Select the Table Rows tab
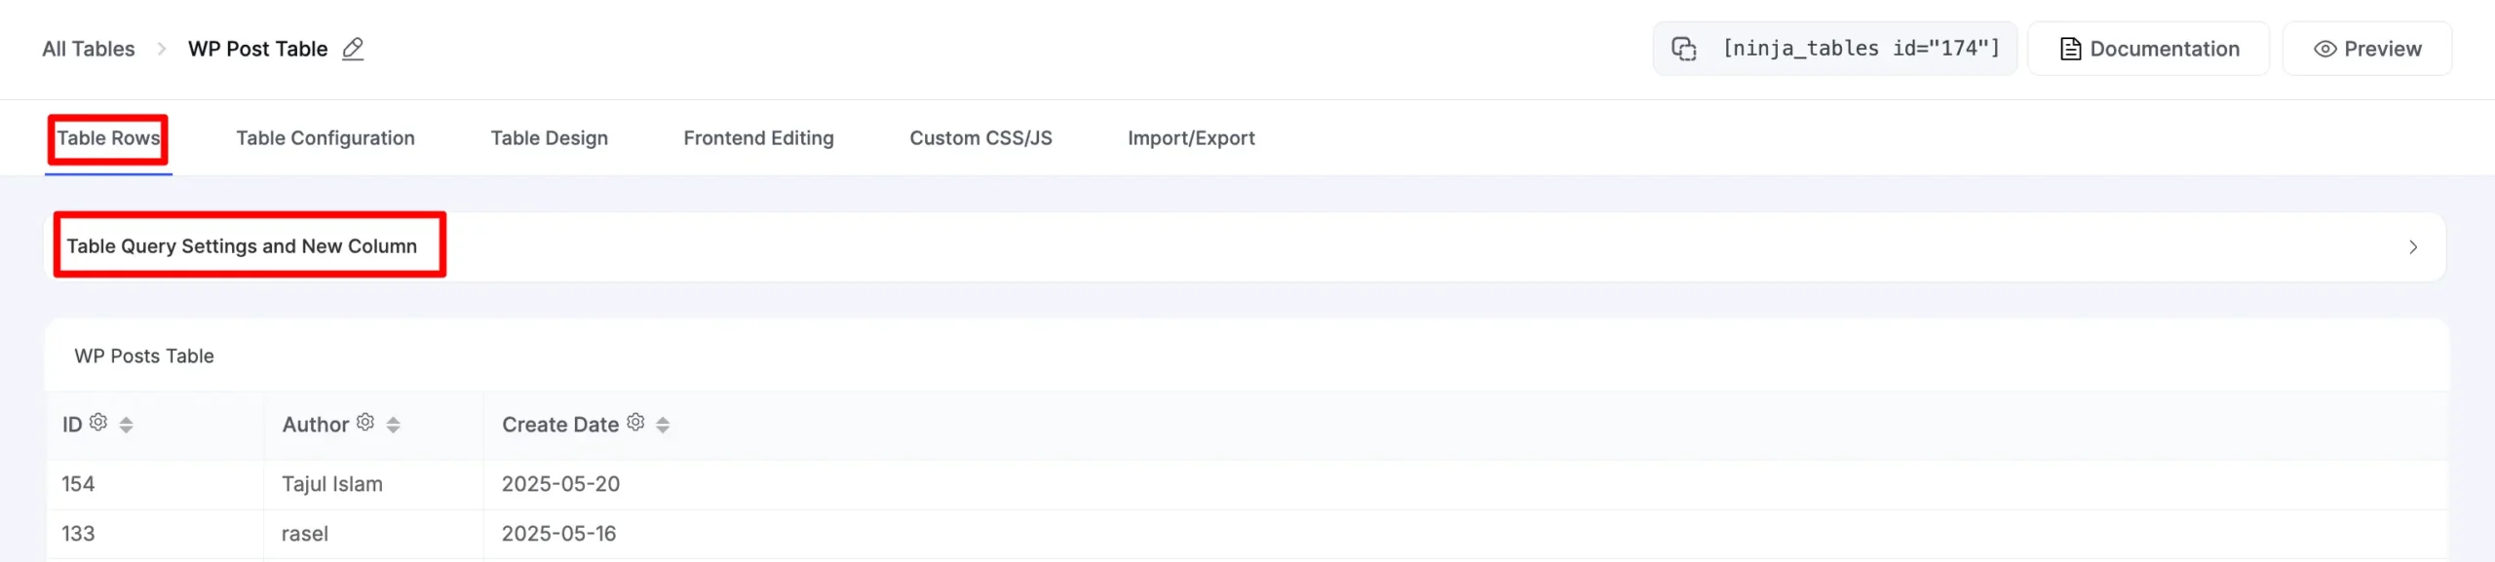Viewport: 2495px width, 562px height. (108, 138)
